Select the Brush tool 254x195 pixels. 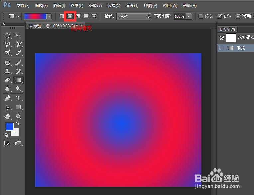[x=18, y=63]
